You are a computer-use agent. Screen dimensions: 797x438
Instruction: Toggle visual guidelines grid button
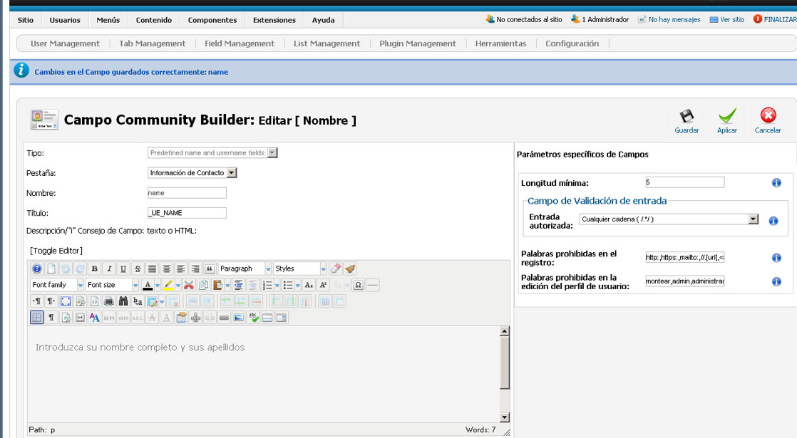36,317
